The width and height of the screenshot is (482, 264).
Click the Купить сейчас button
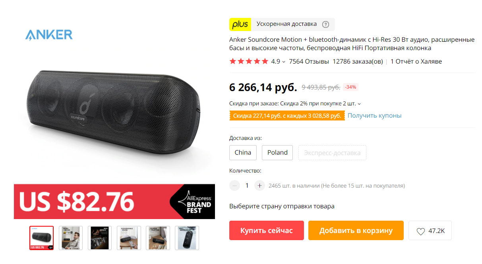pyautogui.click(x=267, y=231)
